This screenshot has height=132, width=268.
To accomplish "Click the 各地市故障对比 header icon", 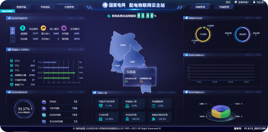I will pyautogui.click(x=186, y=55).
